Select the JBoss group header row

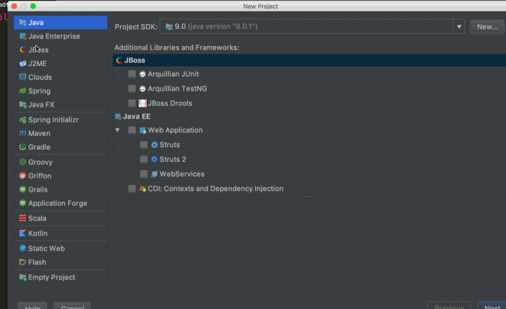tap(309, 61)
